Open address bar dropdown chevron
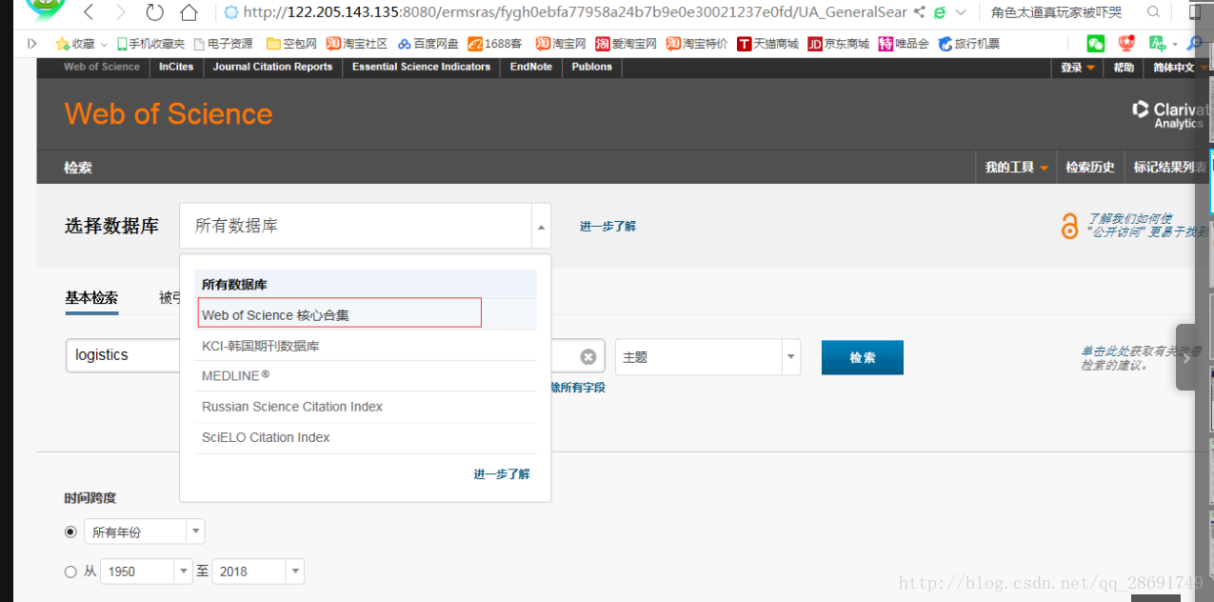 coord(961,12)
